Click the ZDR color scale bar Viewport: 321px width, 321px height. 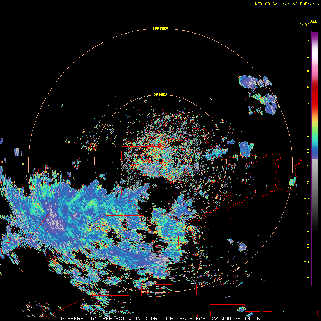pos(315,158)
